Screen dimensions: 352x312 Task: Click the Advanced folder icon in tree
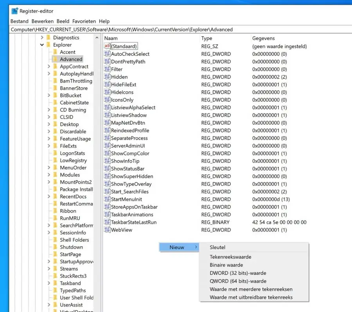55,59
